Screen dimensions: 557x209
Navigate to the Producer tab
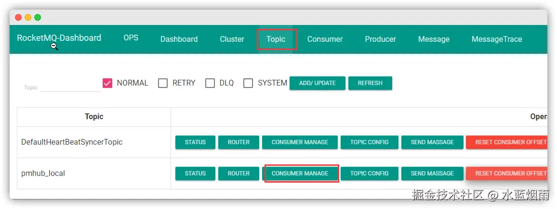(380, 39)
